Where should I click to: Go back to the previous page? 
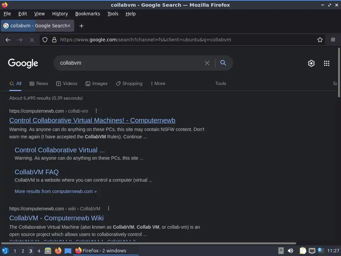(x=8, y=40)
